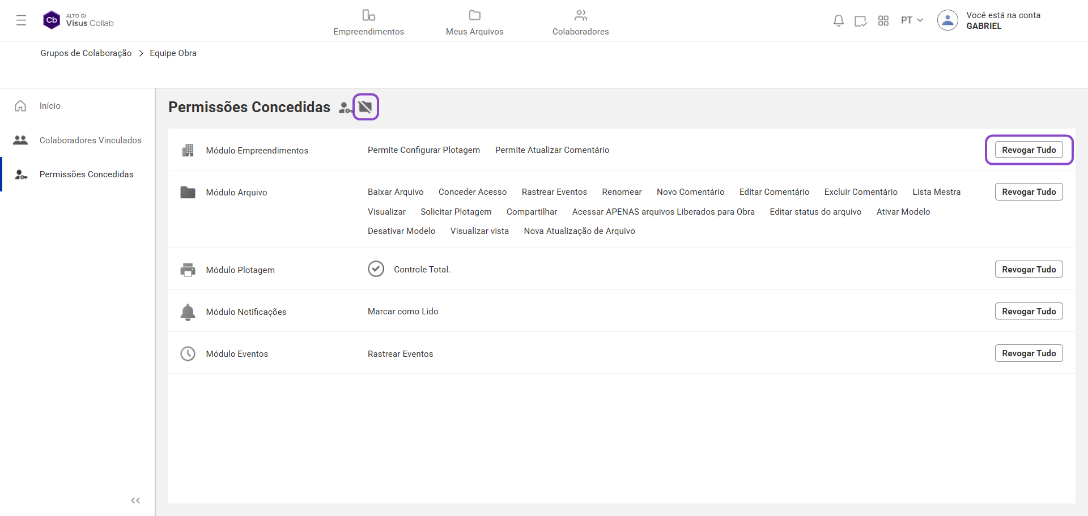Click the user profile avatar
The image size is (1088, 516).
(x=947, y=20)
